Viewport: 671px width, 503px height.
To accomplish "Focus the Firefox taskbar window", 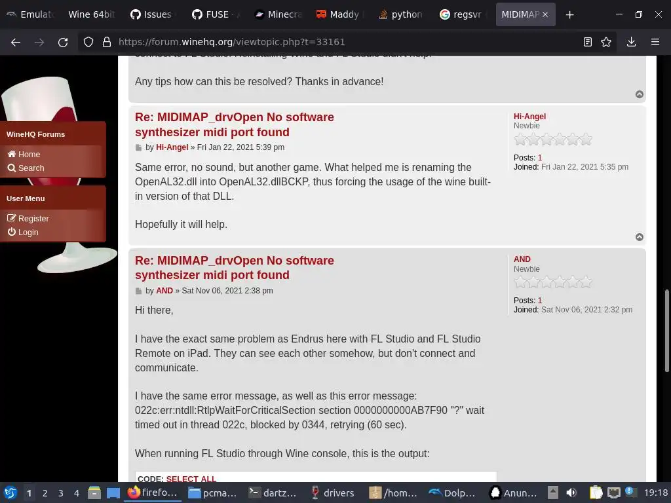I will point(153,493).
